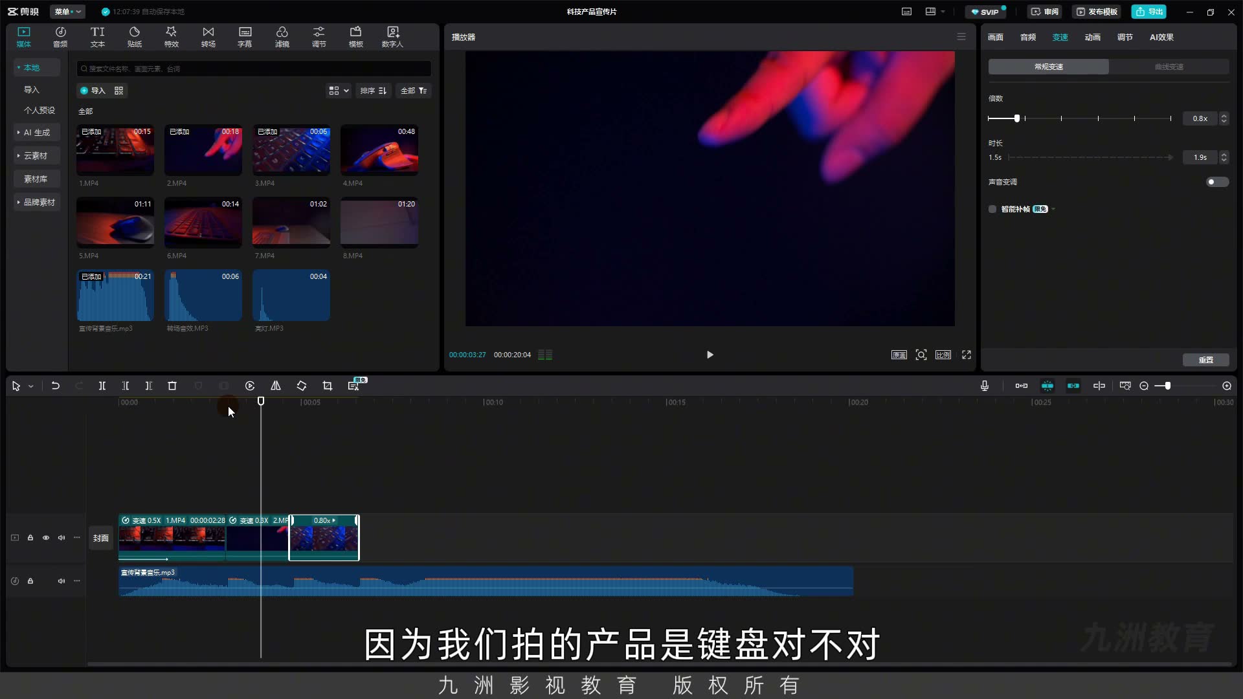Check the 智能补帧 checkbox
Screen dimensions: 1243x699
[992, 209]
